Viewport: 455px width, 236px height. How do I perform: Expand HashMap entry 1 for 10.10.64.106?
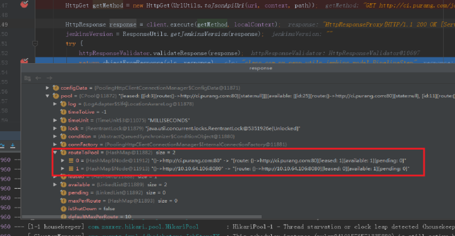[63, 168]
